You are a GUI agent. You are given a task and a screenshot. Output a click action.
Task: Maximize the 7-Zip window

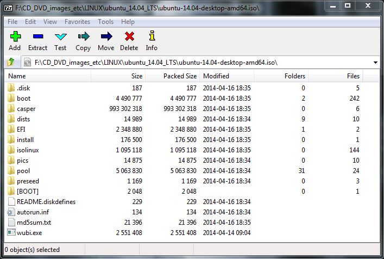tap(348, 5)
